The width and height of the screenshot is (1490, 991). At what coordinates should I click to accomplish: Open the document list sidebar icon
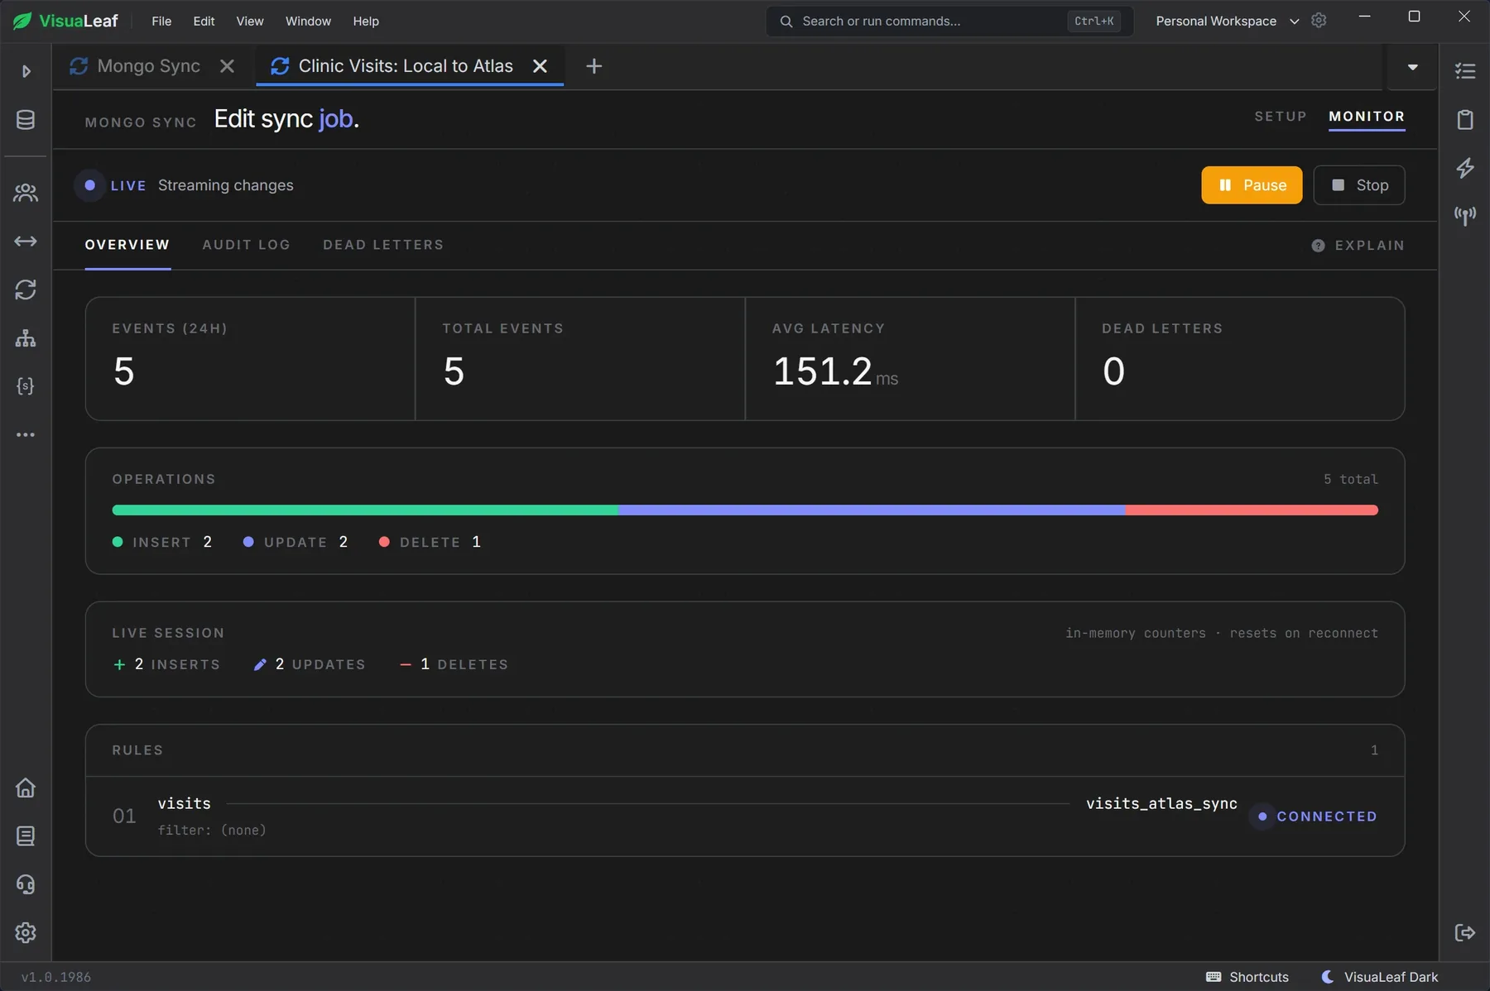click(x=26, y=836)
